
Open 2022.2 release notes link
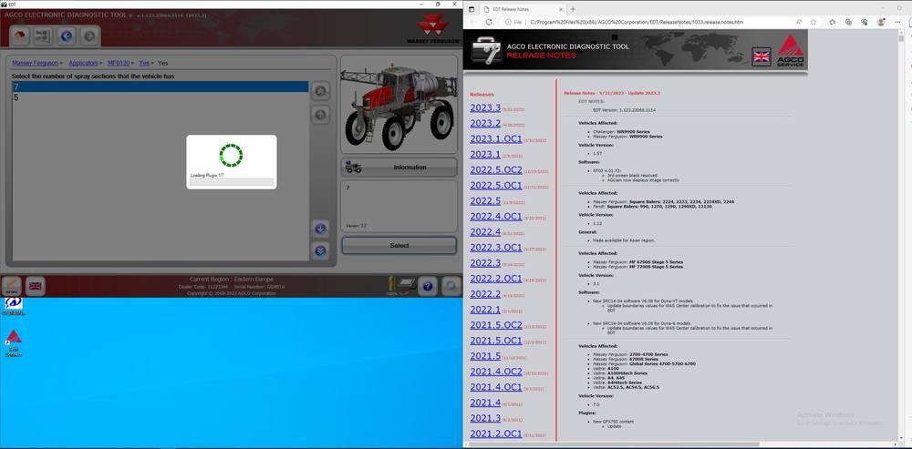[x=485, y=294]
